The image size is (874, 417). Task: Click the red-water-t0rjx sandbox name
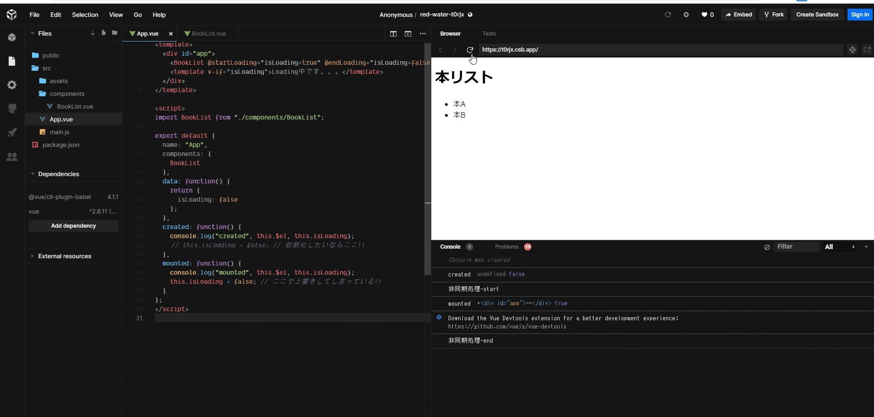click(442, 15)
